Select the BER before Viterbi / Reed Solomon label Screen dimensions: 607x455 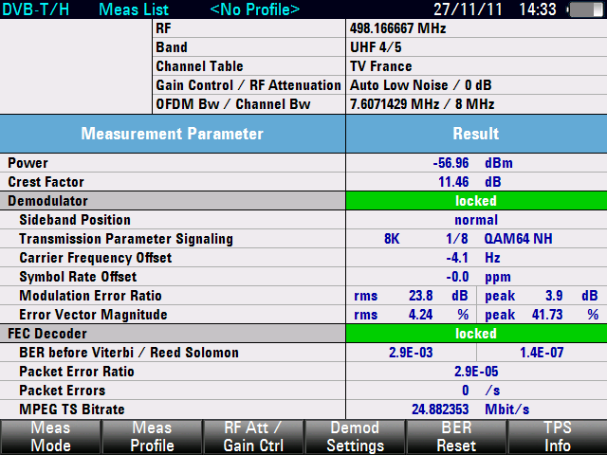[x=129, y=353]
